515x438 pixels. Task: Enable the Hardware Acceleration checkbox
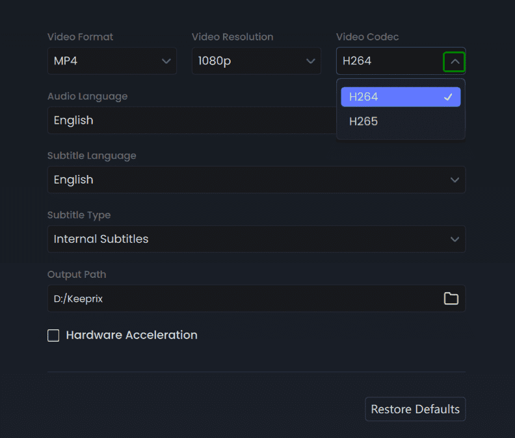tap(53, 336)
